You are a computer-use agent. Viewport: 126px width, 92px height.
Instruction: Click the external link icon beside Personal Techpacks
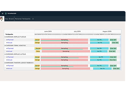tap(33, 19)
